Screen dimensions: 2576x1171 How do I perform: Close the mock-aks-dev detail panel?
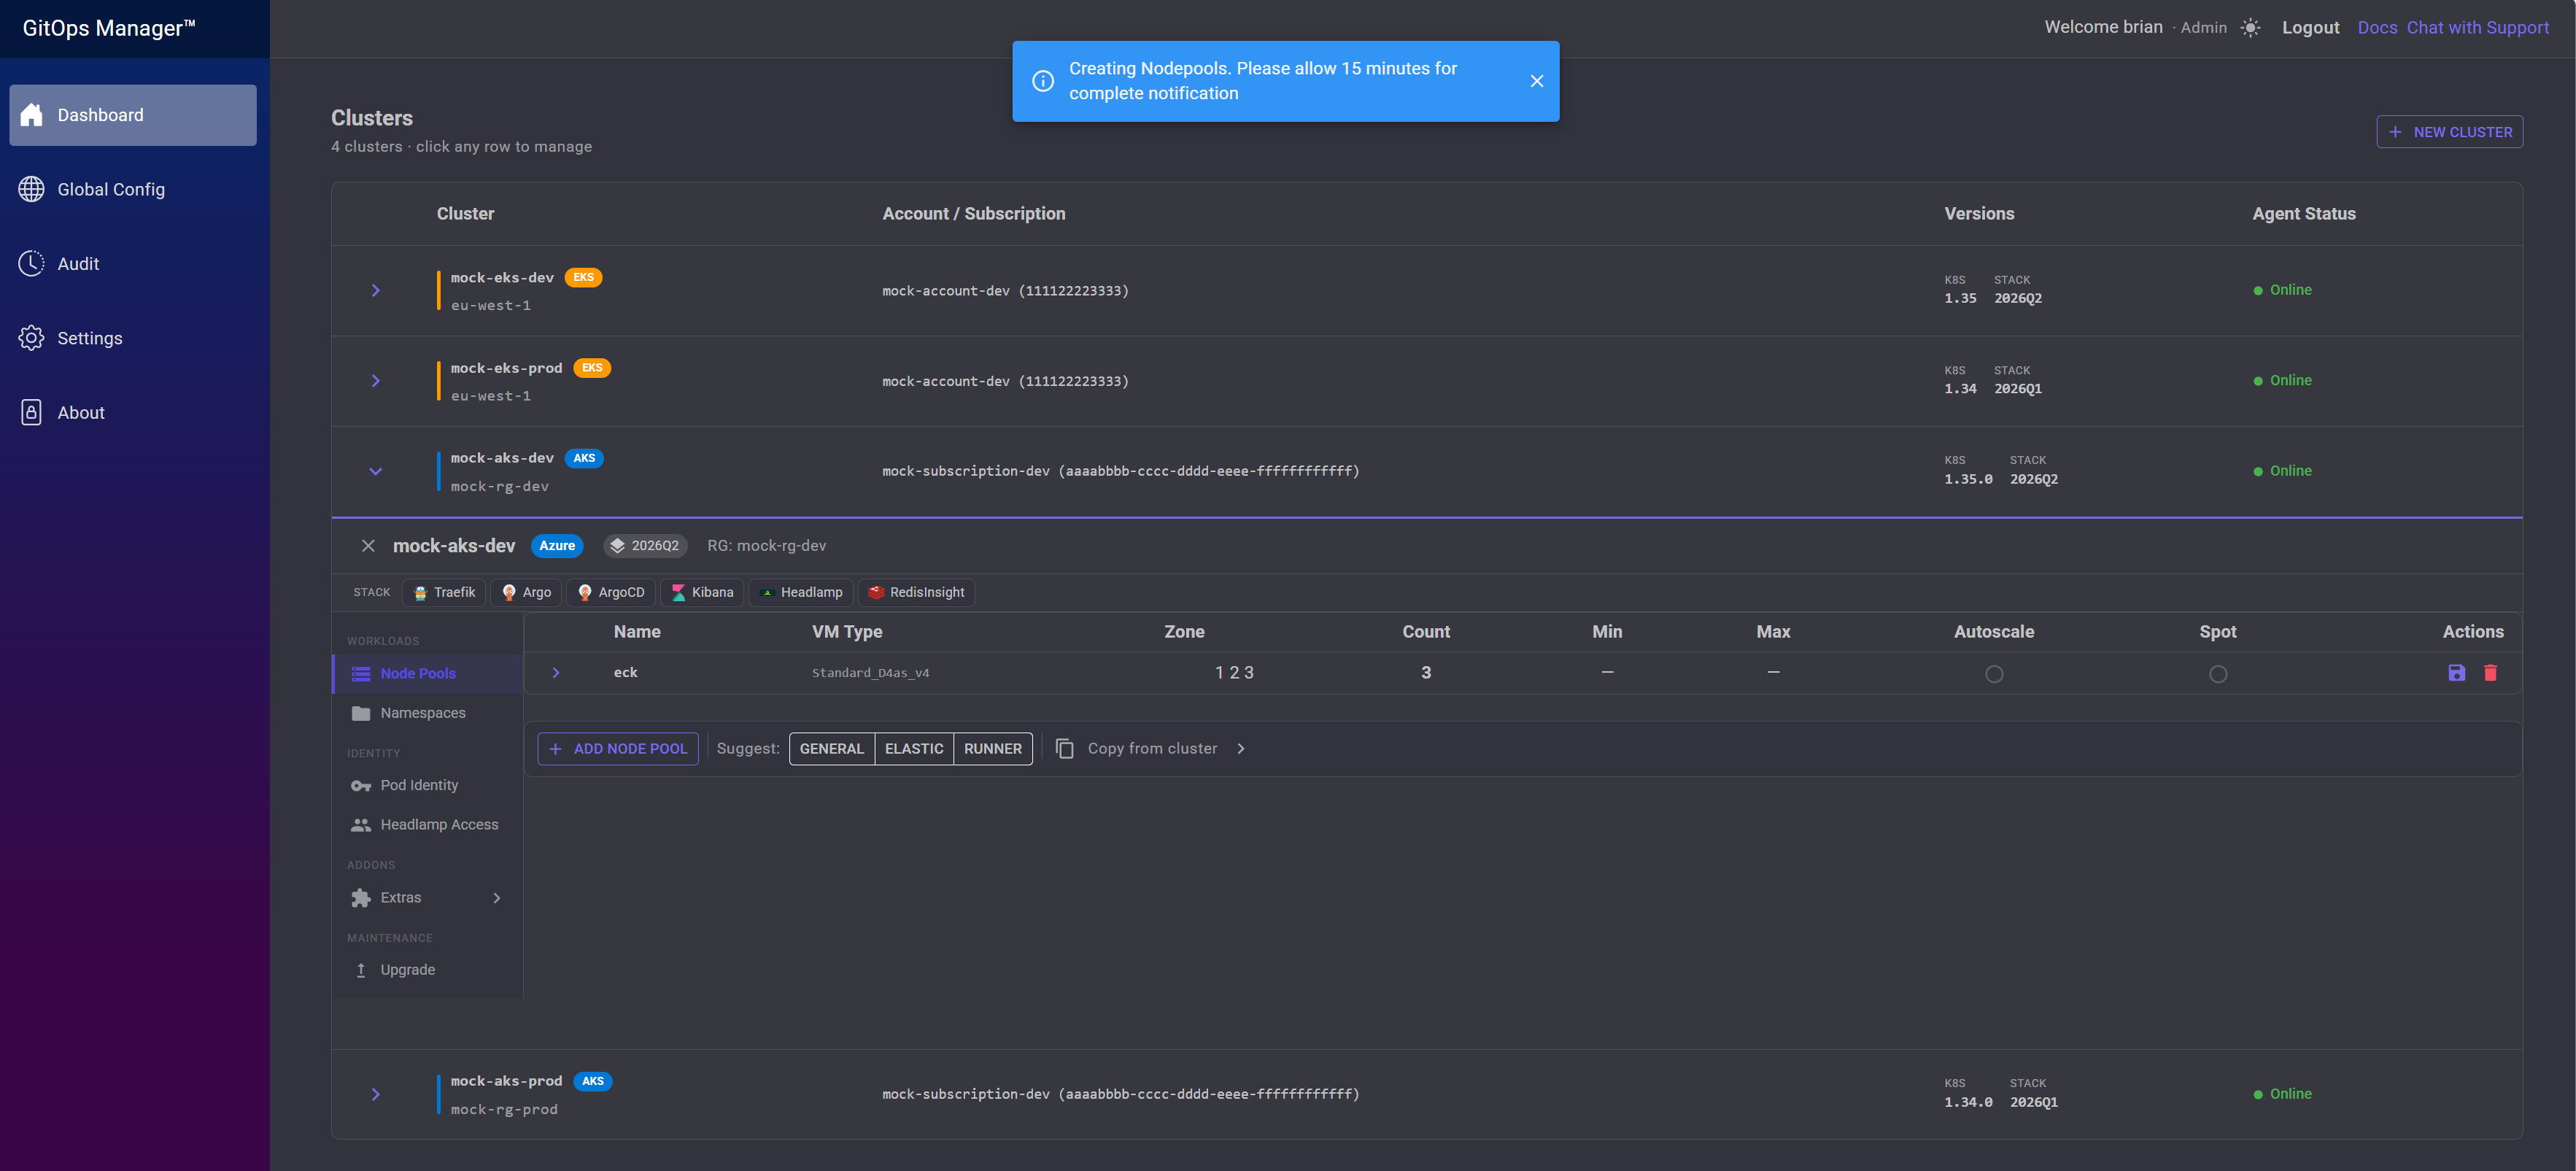[x=368, y=546]
